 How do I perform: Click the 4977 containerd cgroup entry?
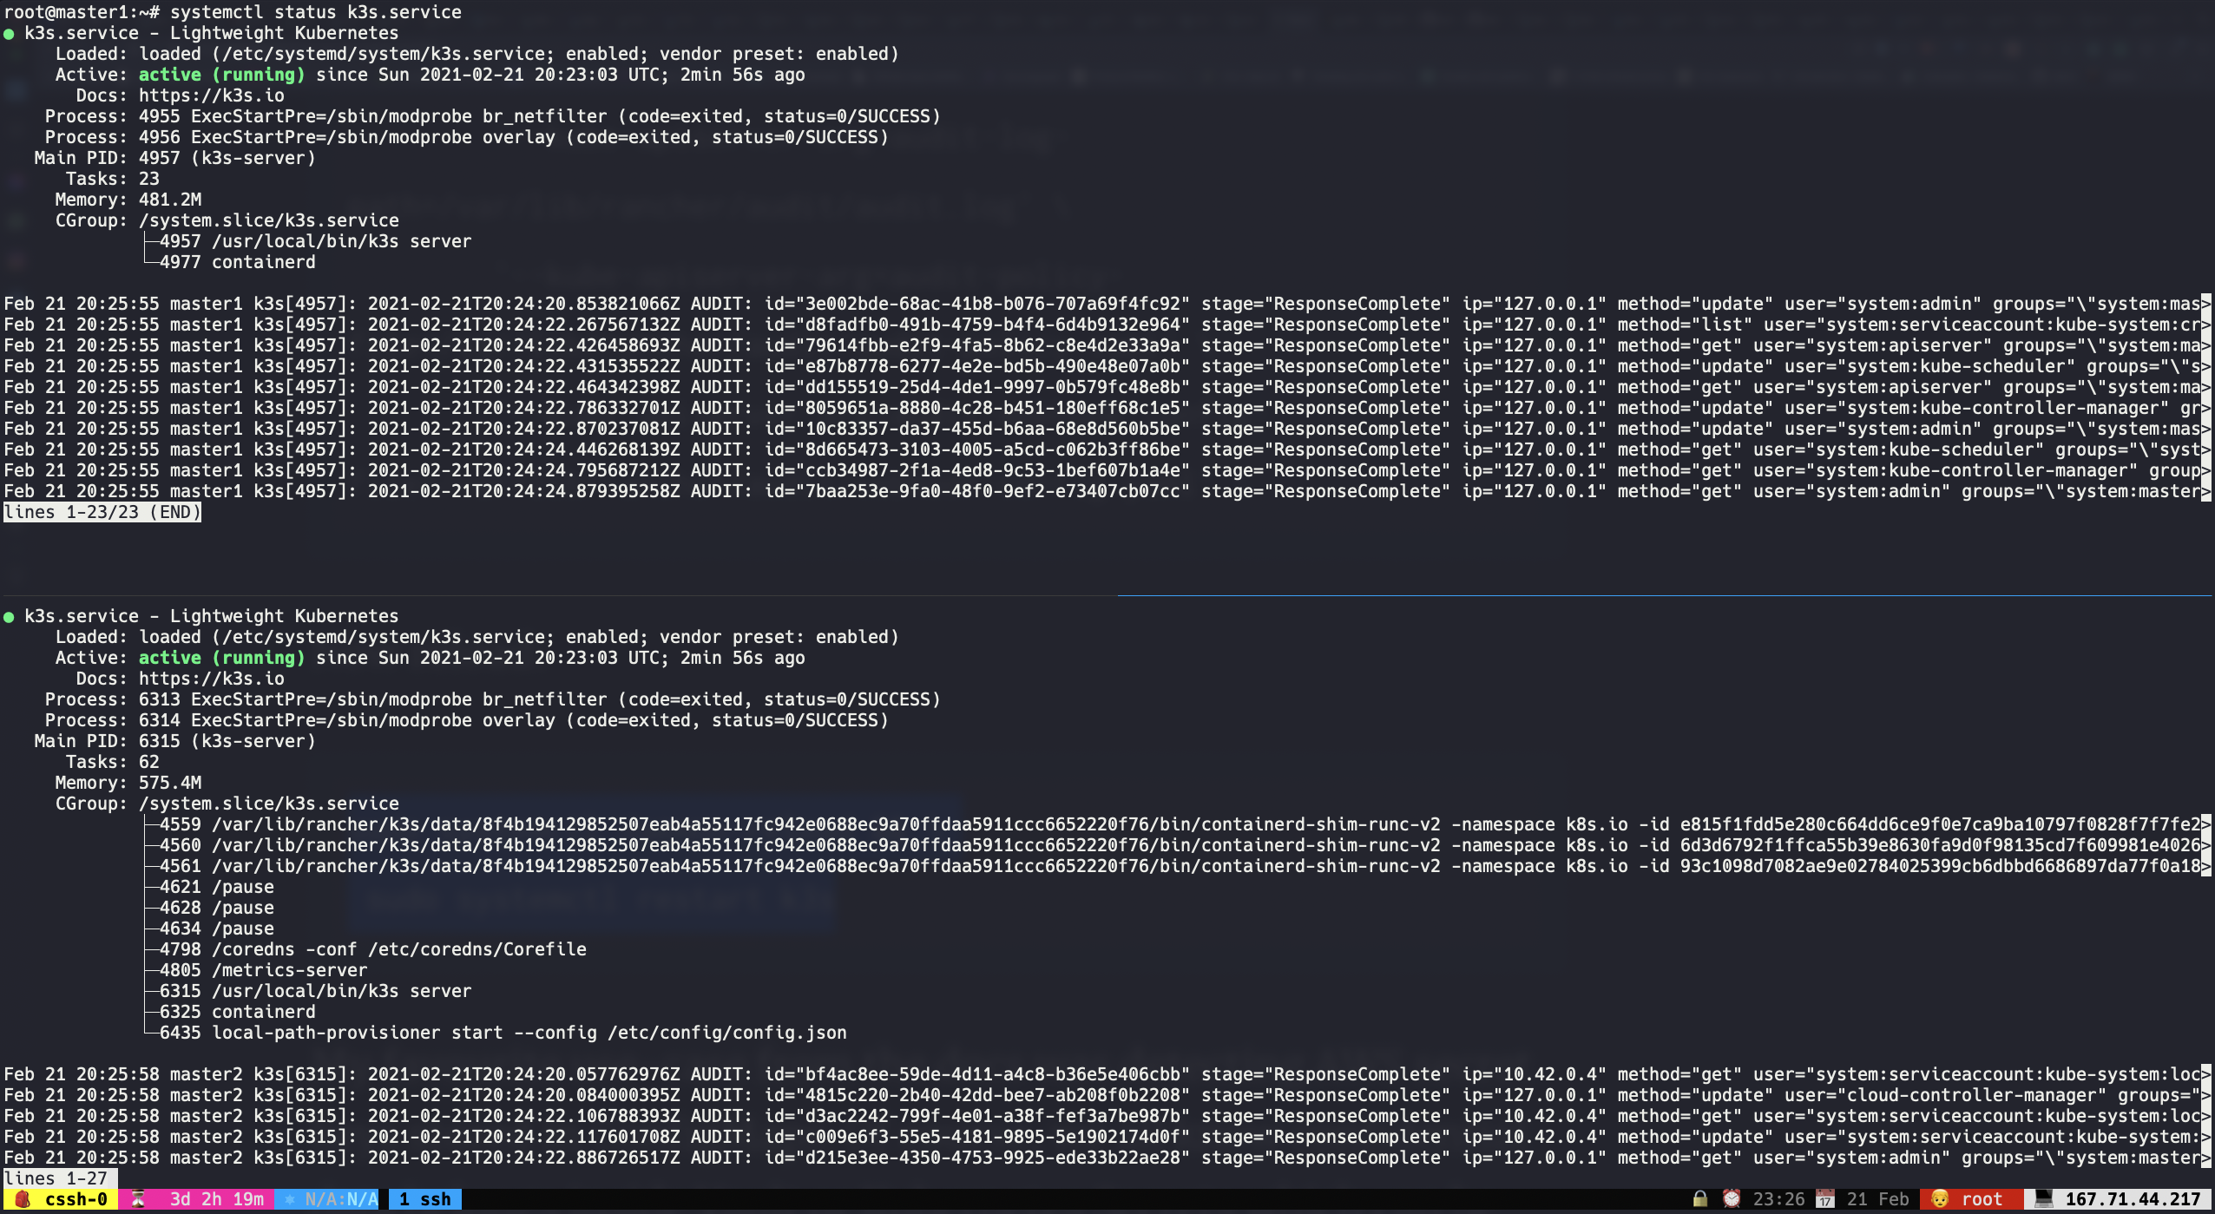pyautogui.click(x=237, y=262)
